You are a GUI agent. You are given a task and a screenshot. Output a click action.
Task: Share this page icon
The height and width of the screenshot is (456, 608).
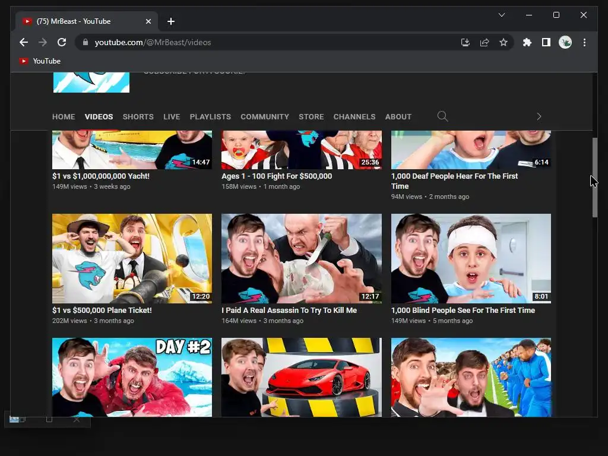click(484, 42)
